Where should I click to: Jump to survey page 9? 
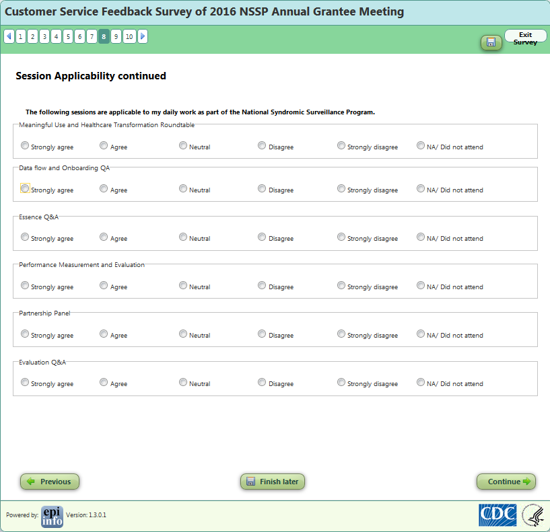[x=116, y=36]
